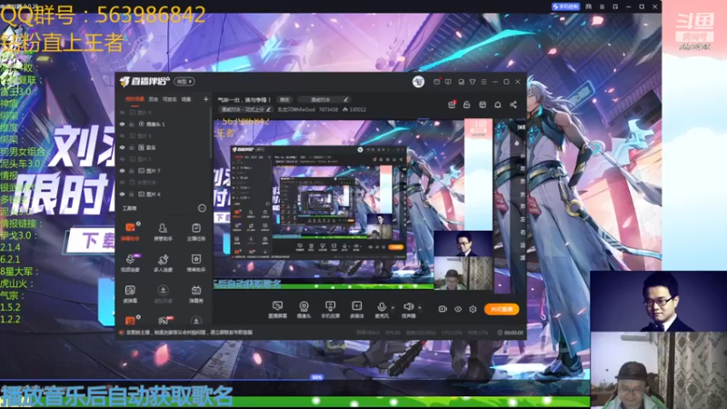Open the hamburger menu in title bar
This screenshot has width=727, height=409.
pos(483,82)
